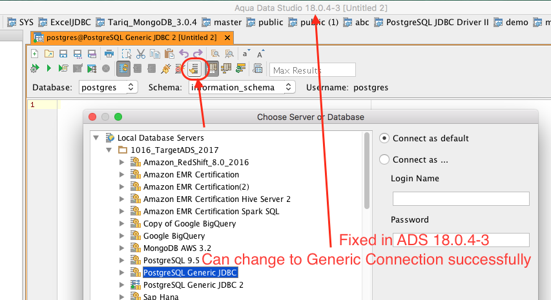Select the 'Connect as ...' radio option
Image resolution: width=551 pixels, height=300 pixels.
[x=384, y=159]
